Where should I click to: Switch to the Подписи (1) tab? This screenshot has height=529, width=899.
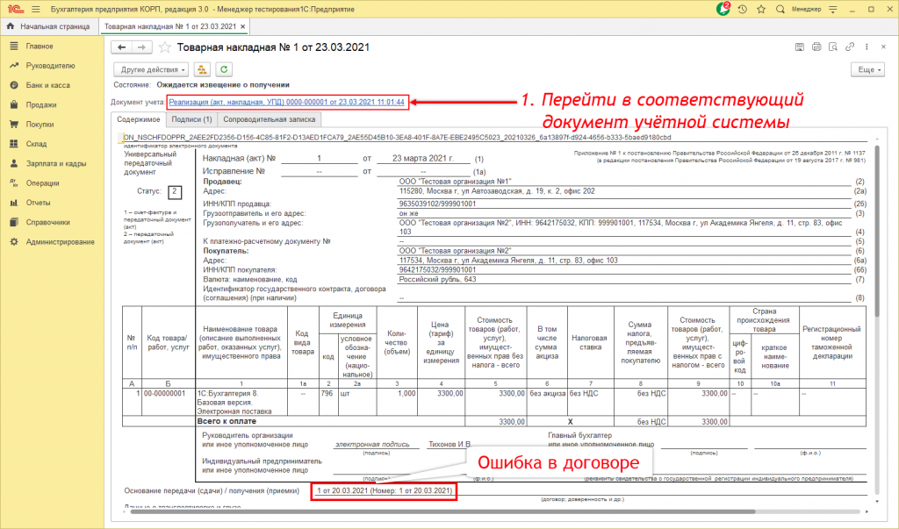(x=191, y=121)
